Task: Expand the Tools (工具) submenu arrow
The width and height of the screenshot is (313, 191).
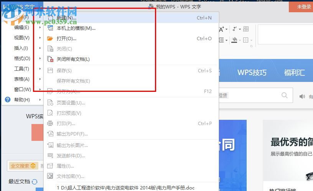Action: pyautogui.click(x=40, y=69)
